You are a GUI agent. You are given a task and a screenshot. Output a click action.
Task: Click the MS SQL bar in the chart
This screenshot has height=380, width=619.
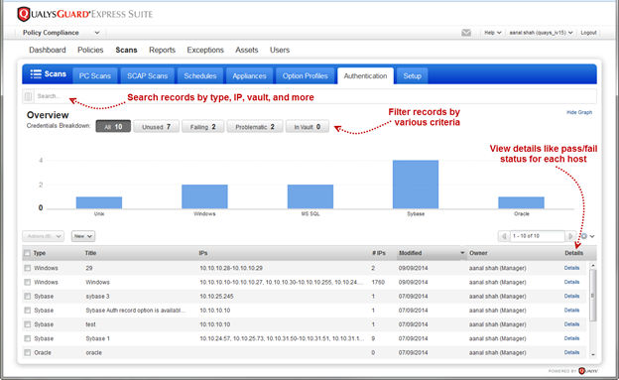pyautogui.click(x=310, y=196)
